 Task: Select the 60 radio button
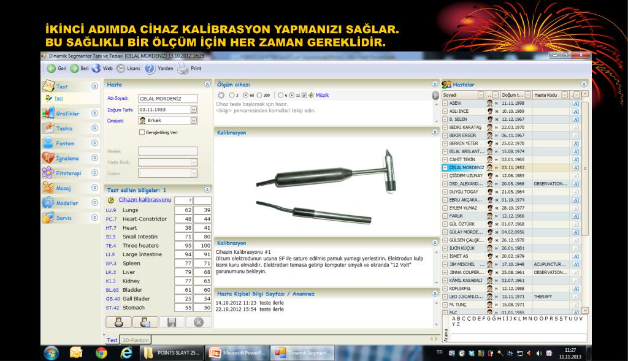click(245, 95)
